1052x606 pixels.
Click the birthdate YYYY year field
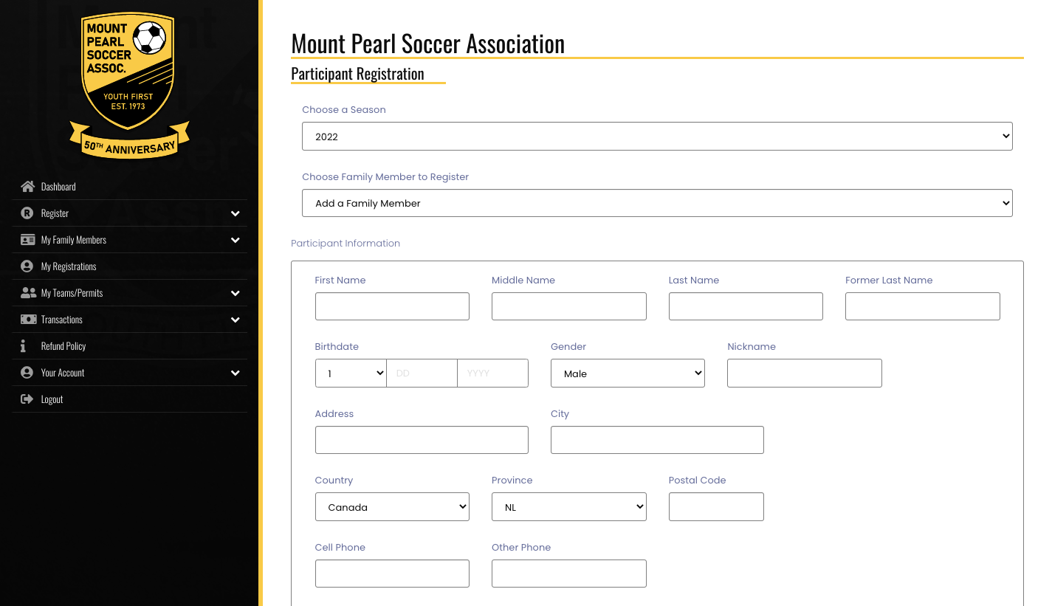(493, 373)
